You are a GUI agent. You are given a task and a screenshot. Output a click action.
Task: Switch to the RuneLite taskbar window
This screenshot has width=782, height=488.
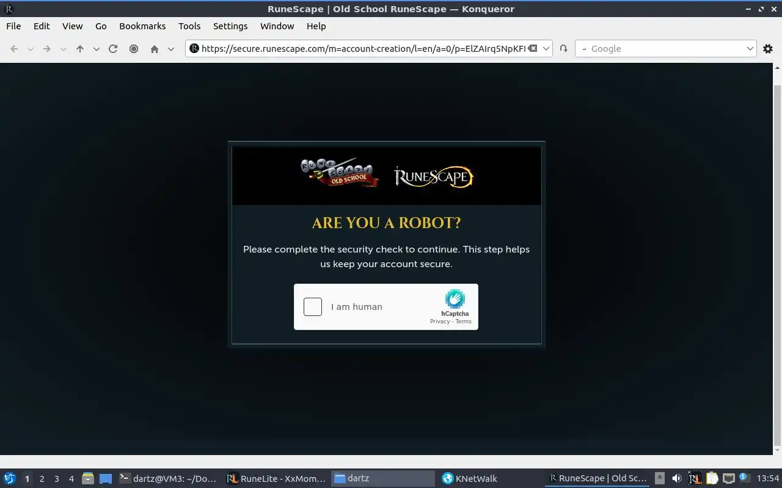click(276, 479)
